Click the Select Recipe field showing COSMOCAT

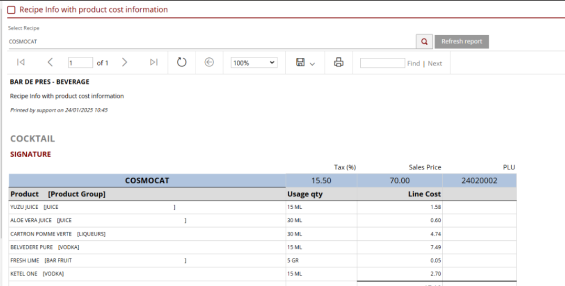pyautogui.click(x=210, y=42)
